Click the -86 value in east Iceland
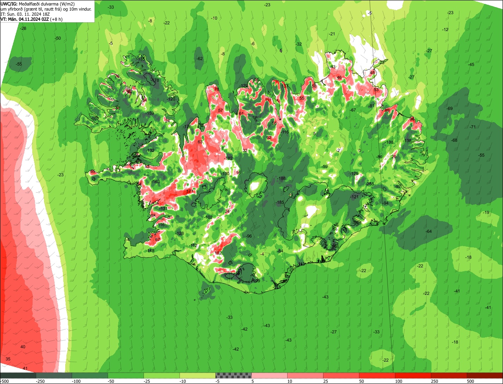 [x=379, y=157]
